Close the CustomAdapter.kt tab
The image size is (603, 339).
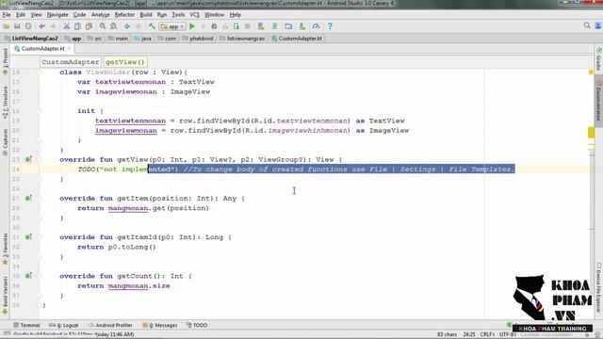(69, 49)
